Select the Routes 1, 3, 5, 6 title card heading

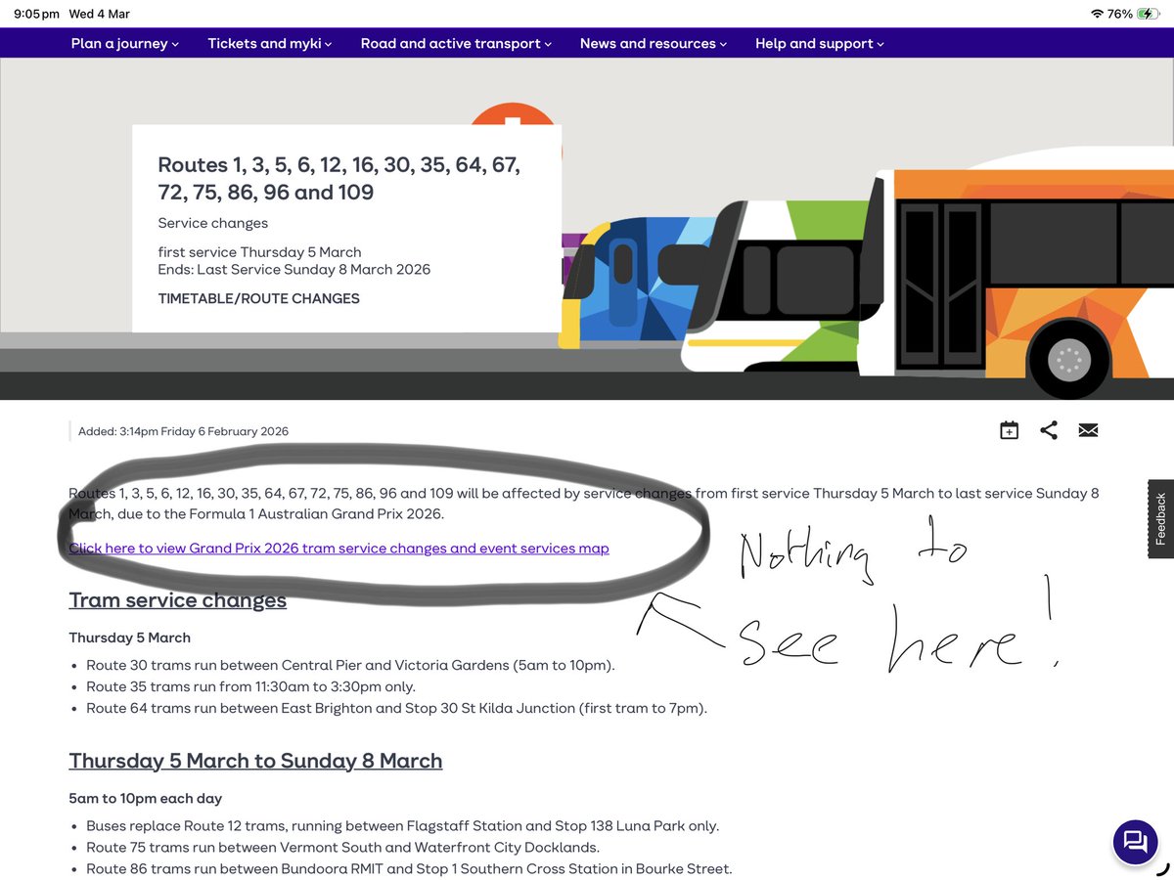[x=339, y=178]
